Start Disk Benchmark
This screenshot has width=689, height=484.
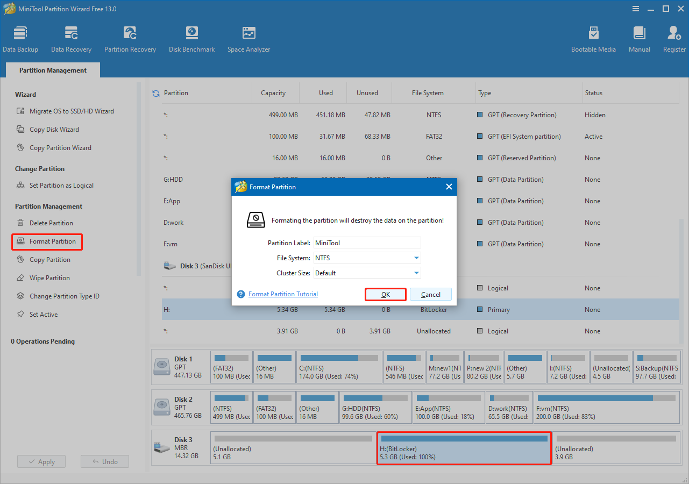click(x=191, y=38)
